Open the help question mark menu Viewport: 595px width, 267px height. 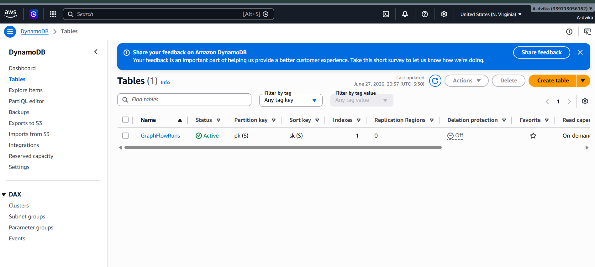point(425,14)
